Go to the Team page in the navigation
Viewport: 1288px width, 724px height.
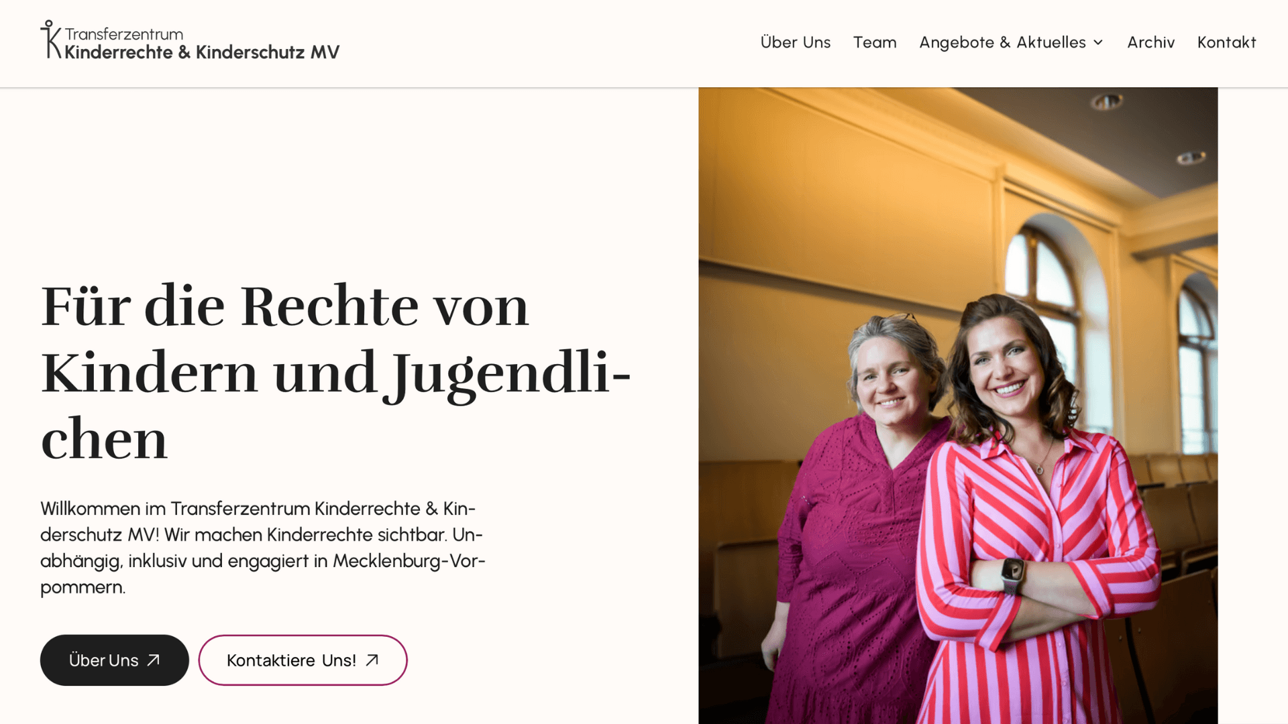pyautogui.click(x=875, y=42)
